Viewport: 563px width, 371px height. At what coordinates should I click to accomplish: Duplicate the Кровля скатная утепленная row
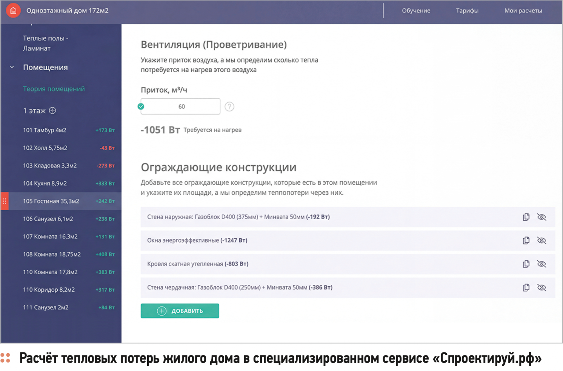coord(526,264)
